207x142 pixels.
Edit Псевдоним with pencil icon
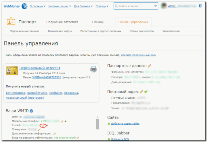coord(39,130)
